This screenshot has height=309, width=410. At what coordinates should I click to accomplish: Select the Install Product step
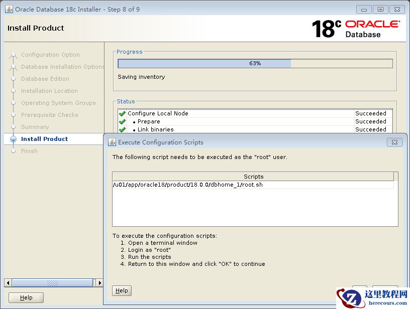coord(44,139)
